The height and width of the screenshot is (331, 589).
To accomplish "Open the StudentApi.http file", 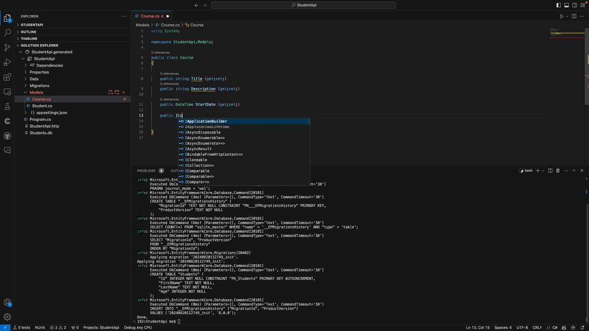I will (73, 126).
